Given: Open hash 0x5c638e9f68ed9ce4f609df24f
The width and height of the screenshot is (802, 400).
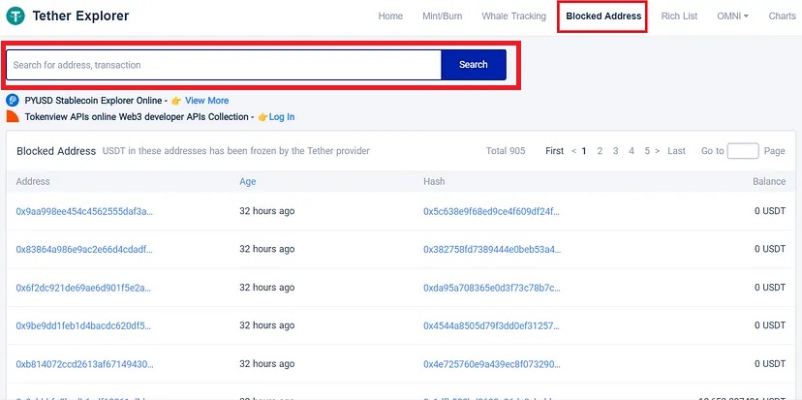Looking at the screenshot, I should (491, 211).
